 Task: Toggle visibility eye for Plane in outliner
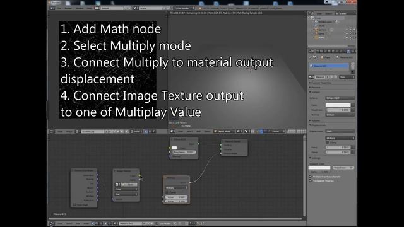[x=347, y=38]
